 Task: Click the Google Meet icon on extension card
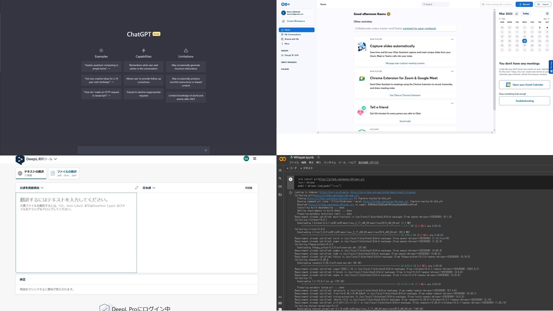point(362,79)
